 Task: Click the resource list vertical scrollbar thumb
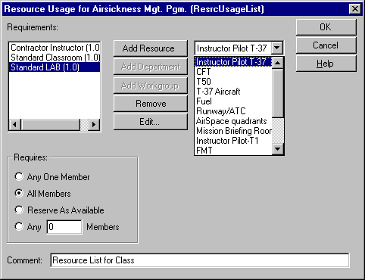278,93
